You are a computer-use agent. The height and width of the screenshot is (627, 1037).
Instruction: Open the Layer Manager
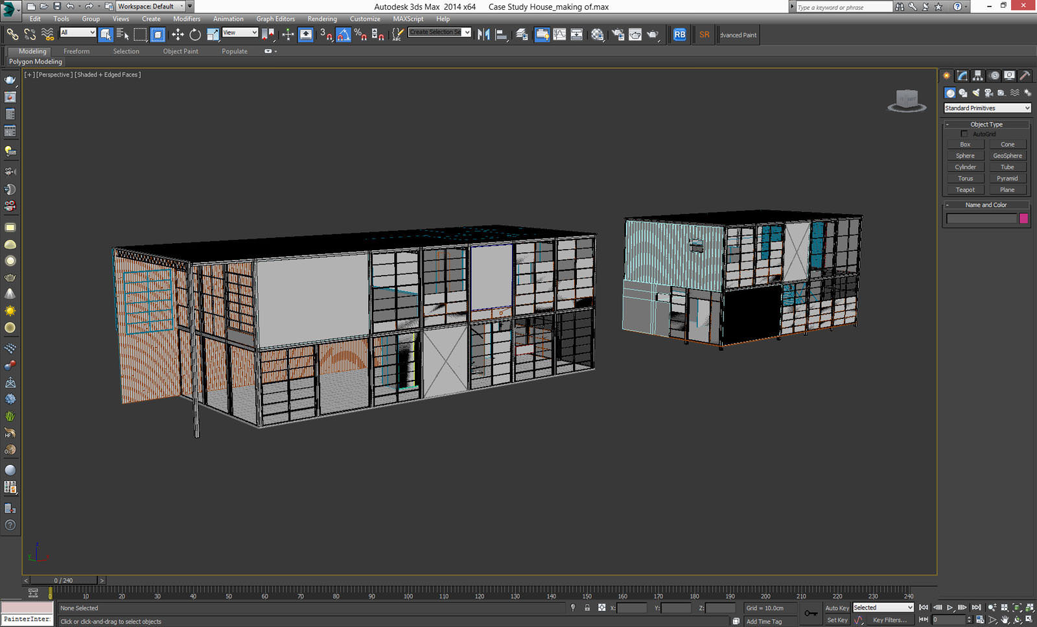(522, 34)
